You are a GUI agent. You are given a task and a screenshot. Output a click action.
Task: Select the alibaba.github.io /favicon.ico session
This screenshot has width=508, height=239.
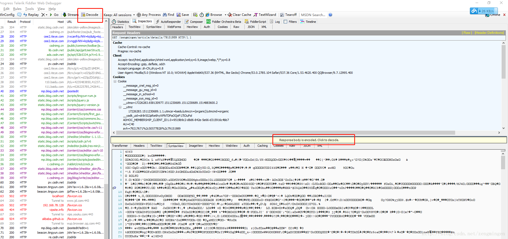tap(52, 219)
